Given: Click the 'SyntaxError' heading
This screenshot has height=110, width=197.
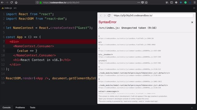Looking at the screenshot, I should (107, 22).
